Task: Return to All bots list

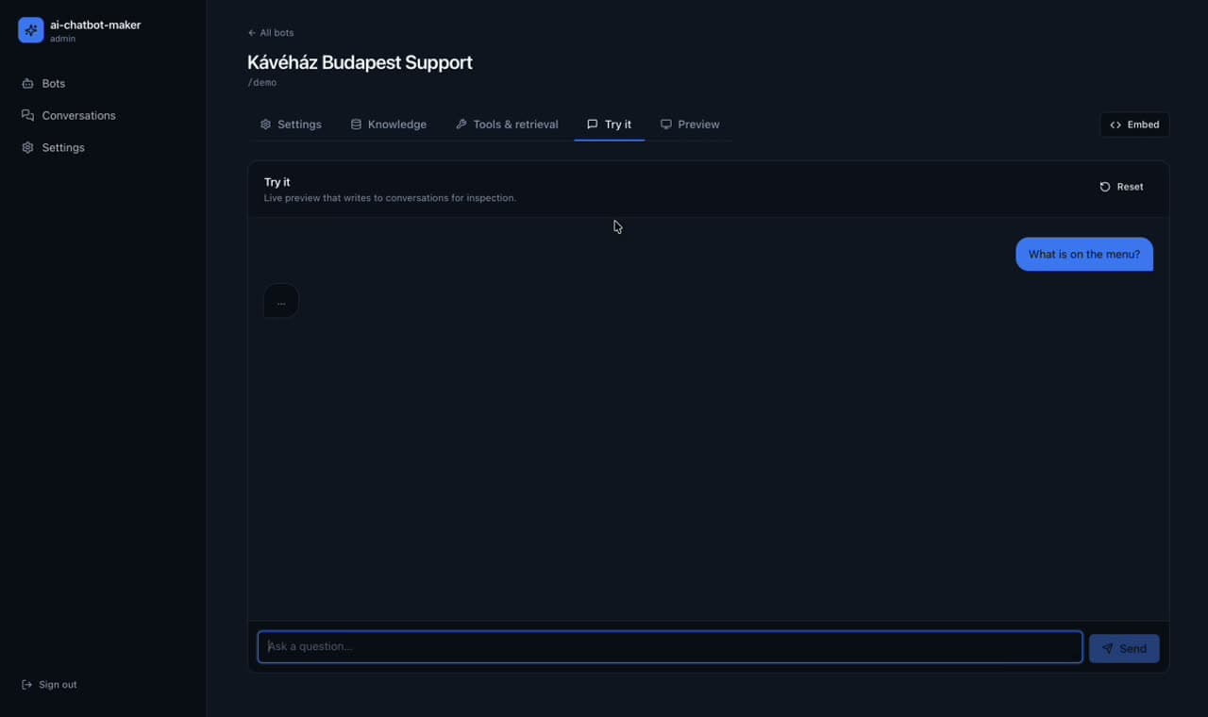Action: pos(271,33)
